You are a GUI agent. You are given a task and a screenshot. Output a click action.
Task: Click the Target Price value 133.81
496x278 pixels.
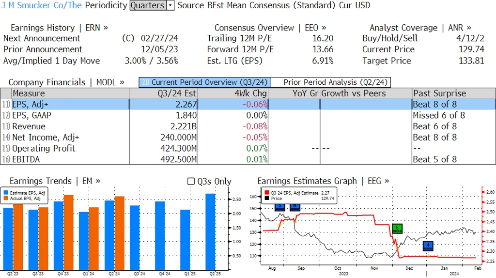coord(471,61)
